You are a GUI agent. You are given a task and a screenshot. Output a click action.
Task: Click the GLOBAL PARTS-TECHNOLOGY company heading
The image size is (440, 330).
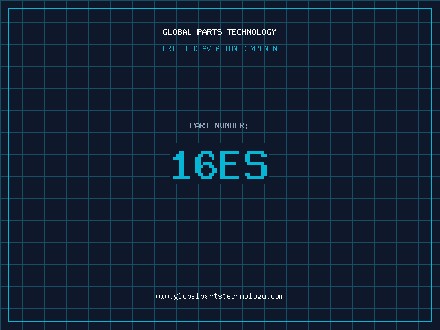click(x=219, y=32)
